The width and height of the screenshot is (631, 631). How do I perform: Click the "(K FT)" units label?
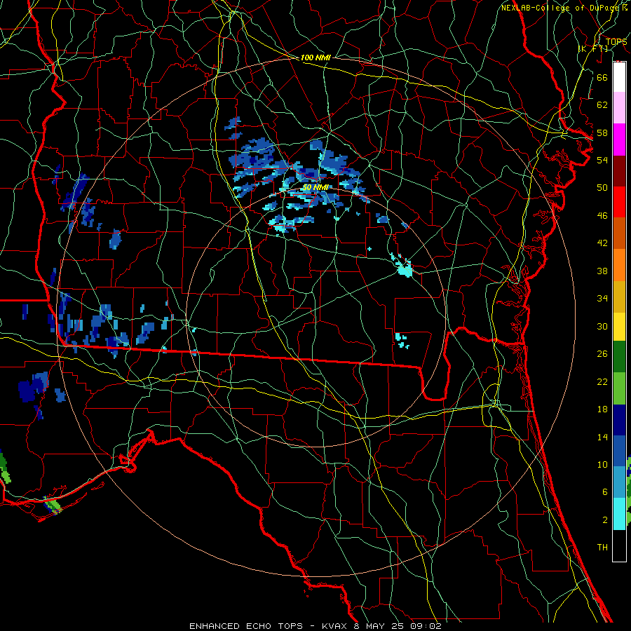click(593, 48)
